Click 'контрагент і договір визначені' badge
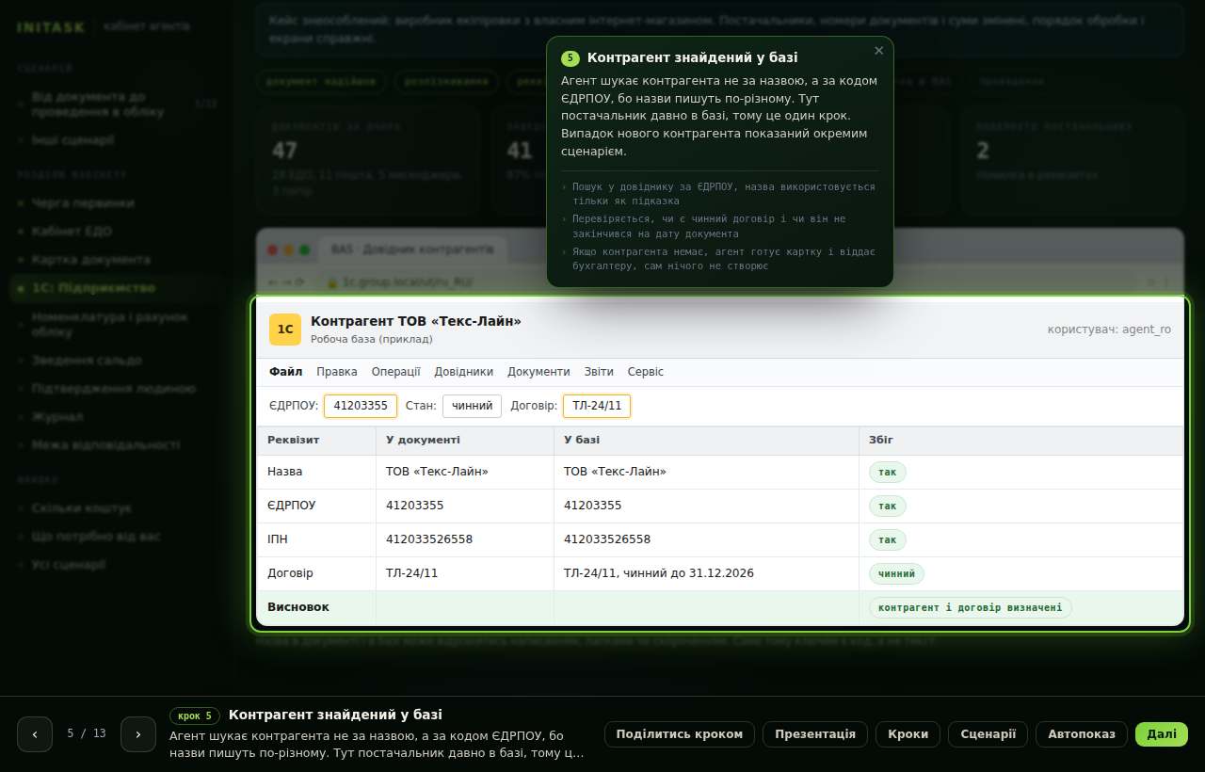1205x772 pixels. [x=971, y=608]
